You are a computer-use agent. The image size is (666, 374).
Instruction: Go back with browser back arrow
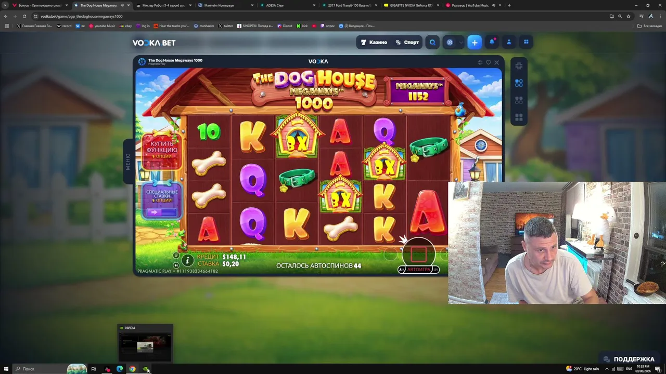pyautogui.click(x=6, y=16)
